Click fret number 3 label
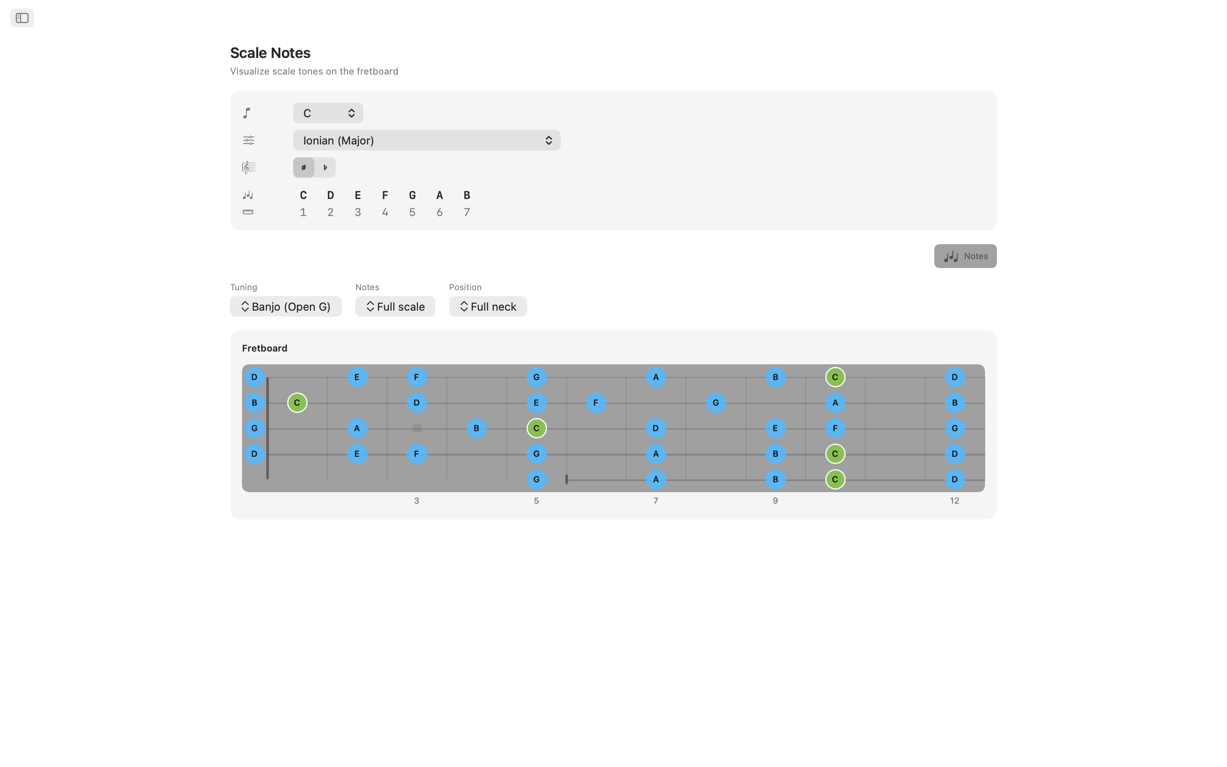This screenshot has width=1227, height=767. [417, 501]
